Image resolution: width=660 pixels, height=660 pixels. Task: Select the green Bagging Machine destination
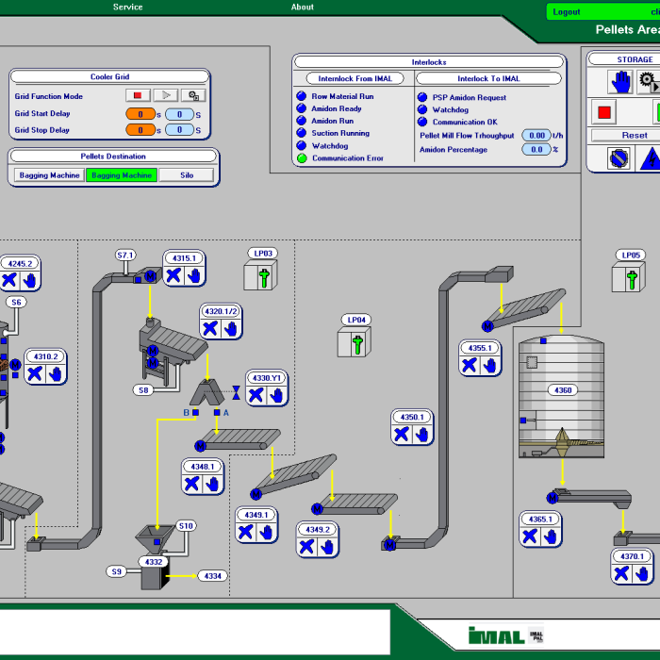(x=121, y=175)
